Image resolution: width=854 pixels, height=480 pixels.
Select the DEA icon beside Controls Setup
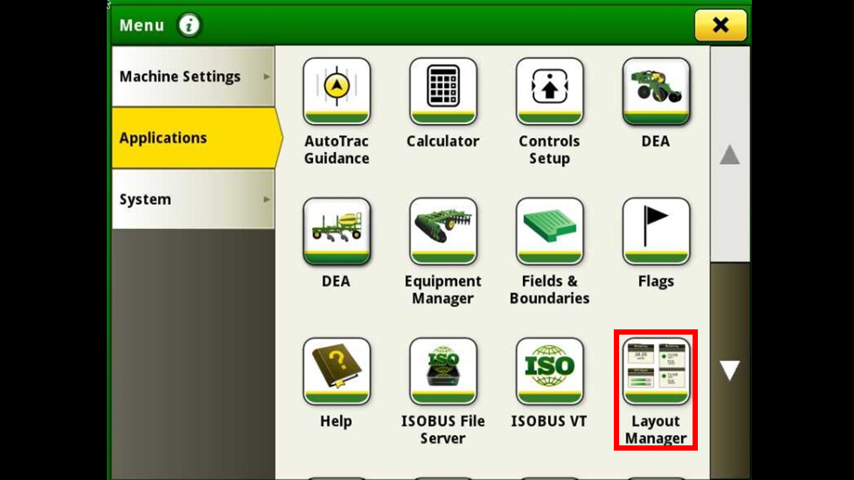click(657, 91)
